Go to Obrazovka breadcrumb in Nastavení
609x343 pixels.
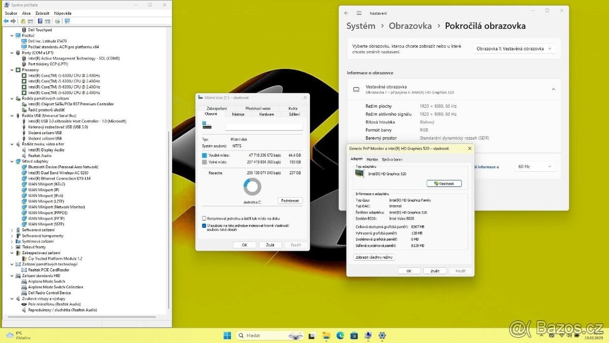tap(410, 26)
